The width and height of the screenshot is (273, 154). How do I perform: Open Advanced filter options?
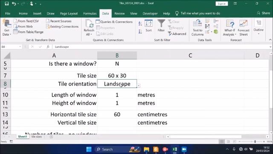pyautogui.click(x=177, y=34)
